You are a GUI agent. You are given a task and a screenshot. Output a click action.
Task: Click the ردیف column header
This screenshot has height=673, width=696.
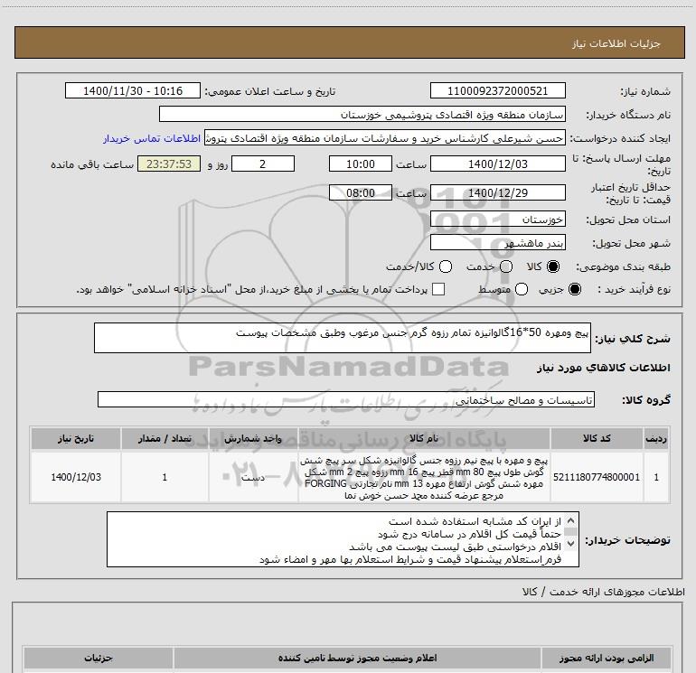pos(656,438)
